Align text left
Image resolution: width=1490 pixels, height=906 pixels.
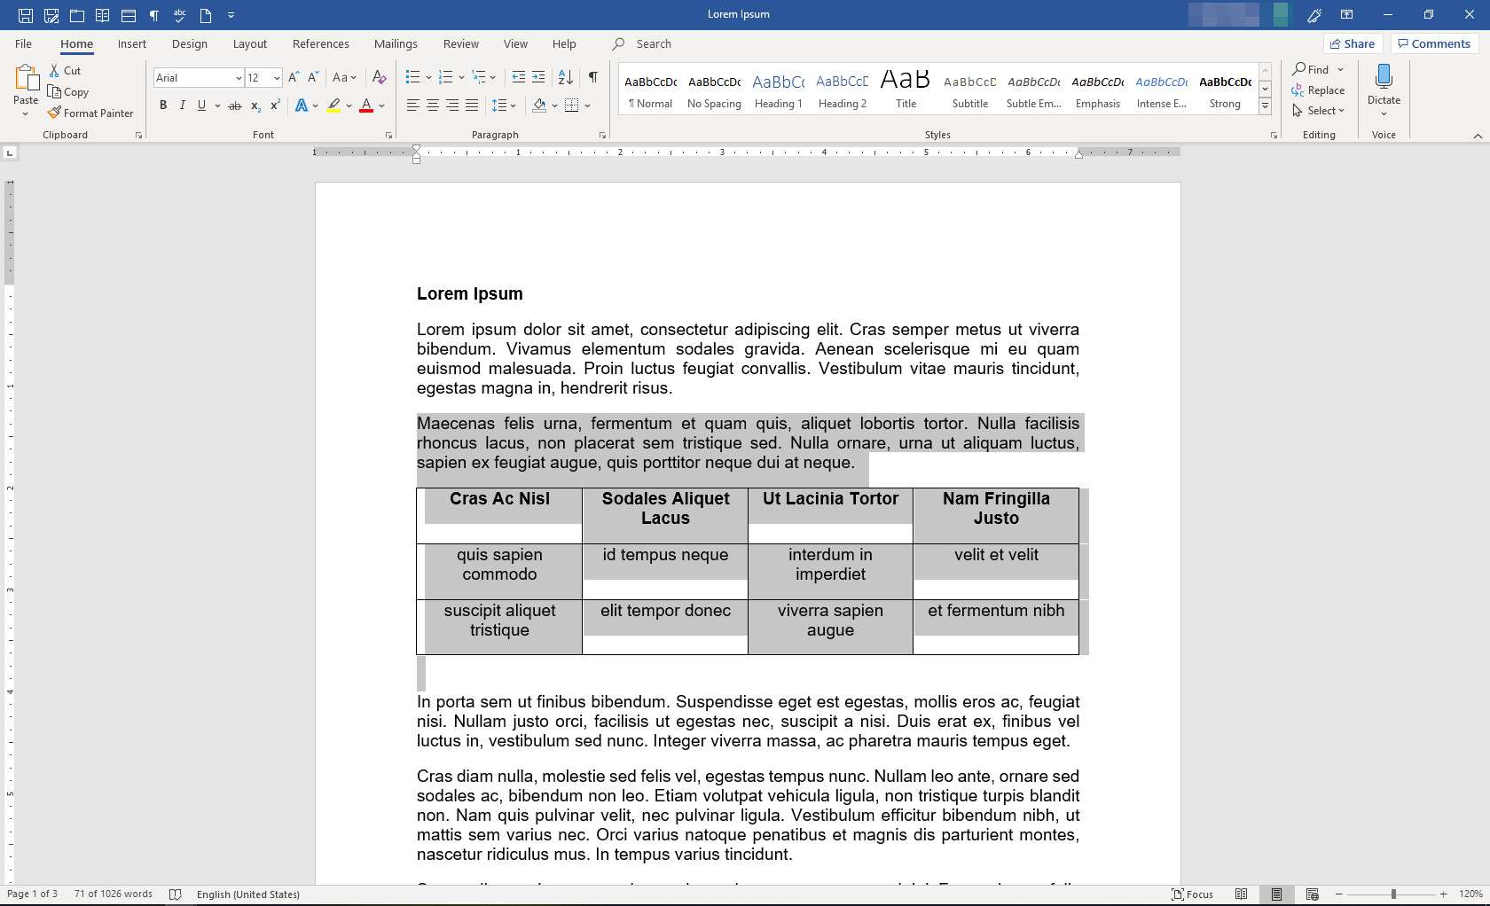413,105
